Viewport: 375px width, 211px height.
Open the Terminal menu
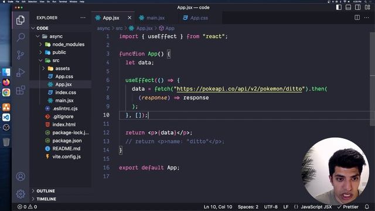coord(63,1)
